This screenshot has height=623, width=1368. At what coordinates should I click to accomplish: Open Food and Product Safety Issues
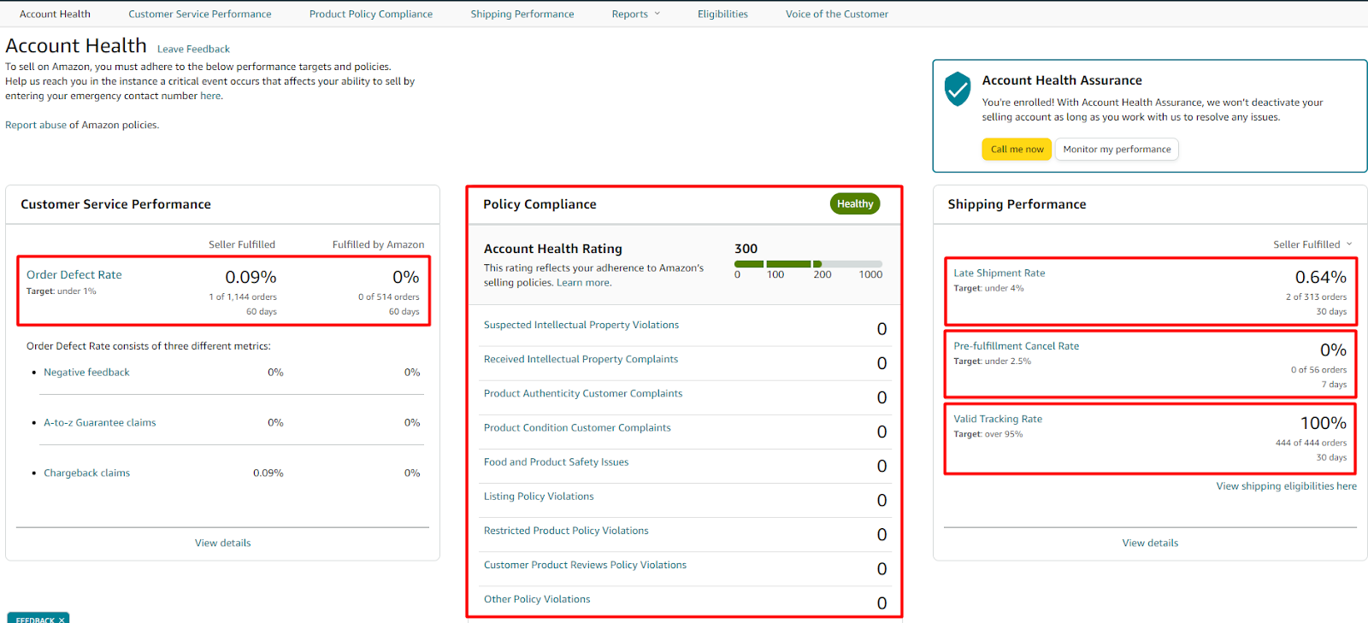pyautogui.click(x=556, y=462)
